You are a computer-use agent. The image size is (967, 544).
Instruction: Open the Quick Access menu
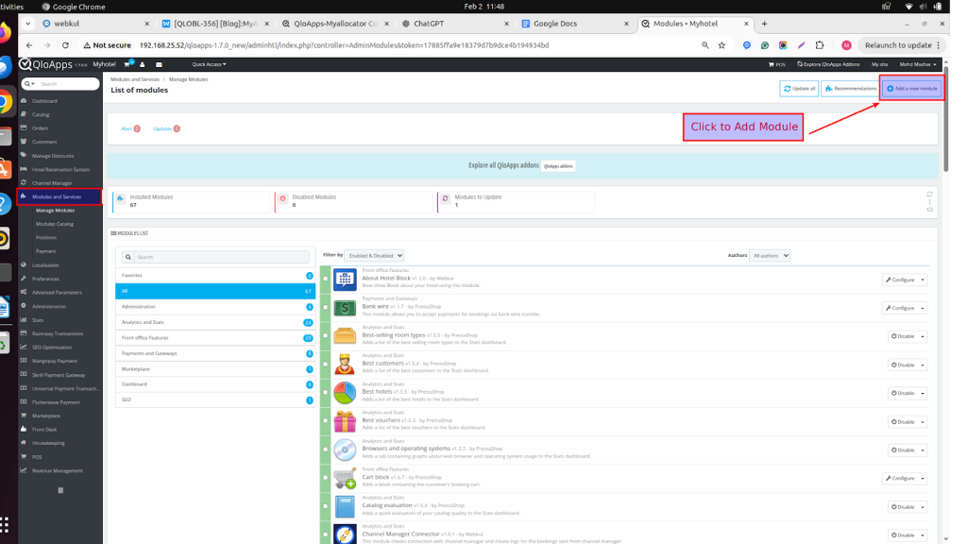tap(208, 64)
